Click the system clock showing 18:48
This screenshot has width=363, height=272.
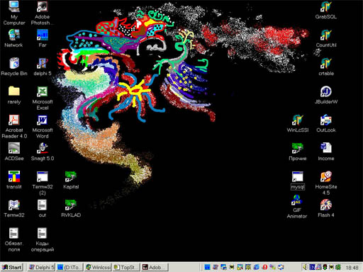pyautogui.click(x=352, y=268)
